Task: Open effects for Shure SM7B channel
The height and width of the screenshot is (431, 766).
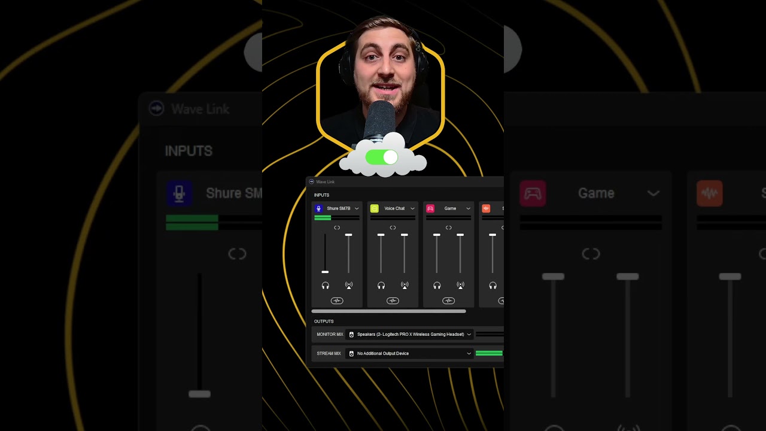Action: [x=337, y=301]
